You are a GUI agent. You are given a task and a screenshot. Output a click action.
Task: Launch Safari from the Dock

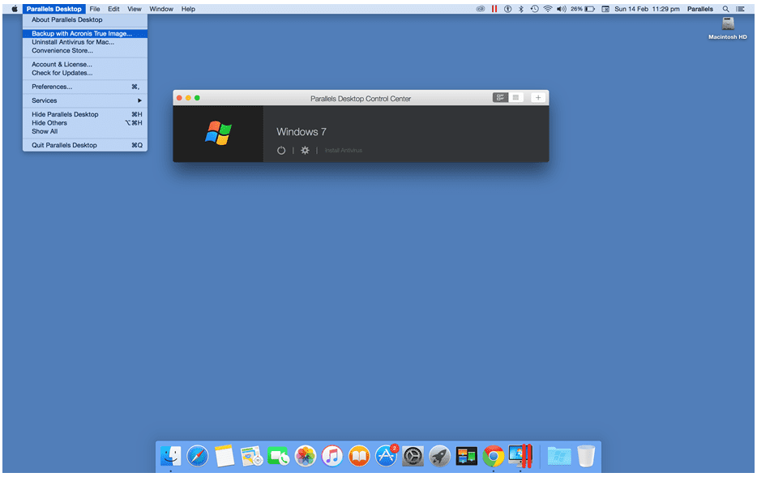click(198, 456)
